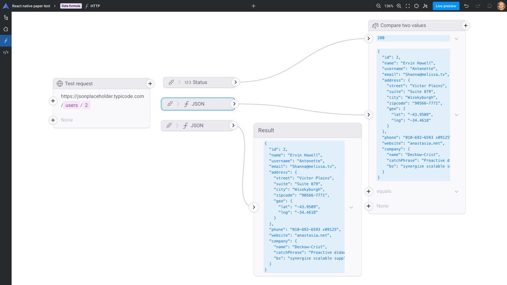
Task: Click the Status node output arrow
Action: tap(235, 82)
